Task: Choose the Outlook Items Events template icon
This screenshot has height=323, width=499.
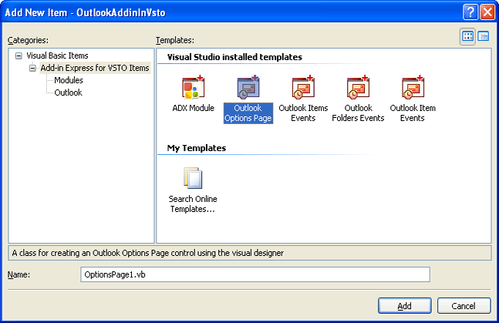Action: click(x=303, y=87)
